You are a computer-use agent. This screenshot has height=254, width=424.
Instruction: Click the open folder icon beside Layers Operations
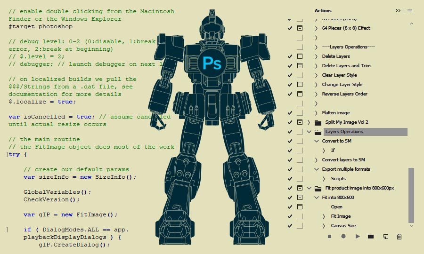318,132
